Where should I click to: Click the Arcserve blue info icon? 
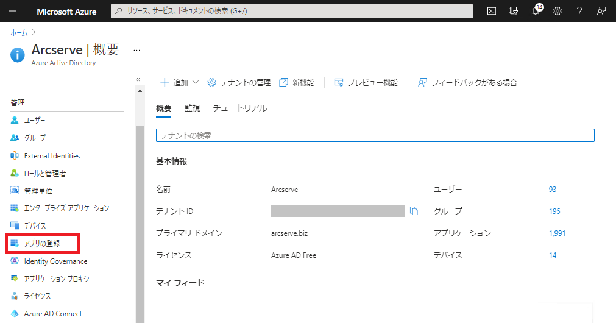pyautogui.click(x=17, y=55)
